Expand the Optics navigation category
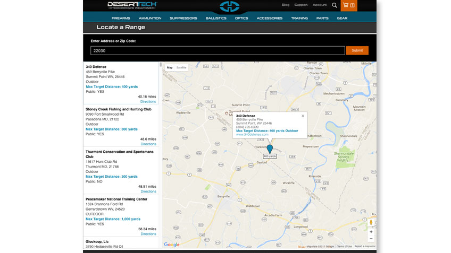The width and height of the screenshot is (451, 253). (241, 18)
